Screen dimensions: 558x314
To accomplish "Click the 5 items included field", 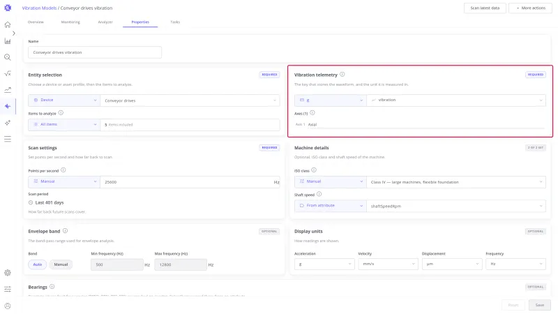I will [190, 125].
